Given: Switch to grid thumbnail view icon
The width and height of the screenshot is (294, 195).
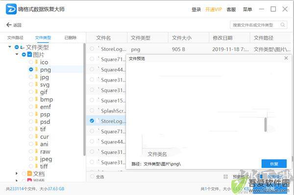Looking at the screenshot, I should coord(225,176).
